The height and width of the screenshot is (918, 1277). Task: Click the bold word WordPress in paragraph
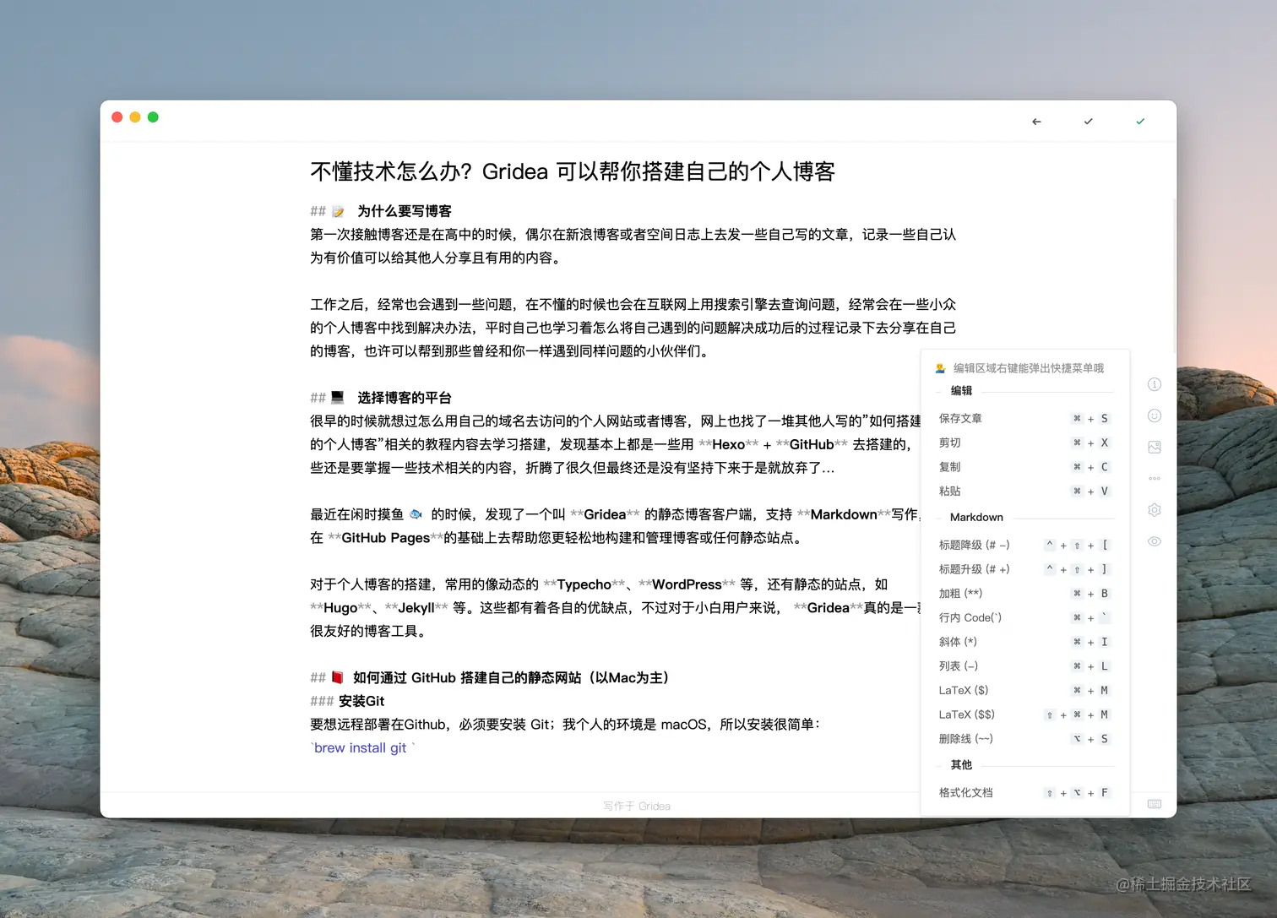687,584
